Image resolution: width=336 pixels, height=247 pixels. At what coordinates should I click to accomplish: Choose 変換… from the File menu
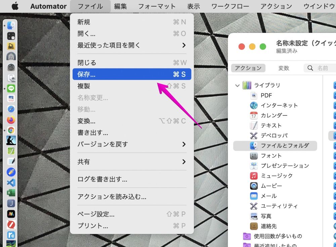point(132,121)
